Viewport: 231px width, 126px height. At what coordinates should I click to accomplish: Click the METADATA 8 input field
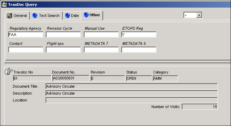pos(139,50)
